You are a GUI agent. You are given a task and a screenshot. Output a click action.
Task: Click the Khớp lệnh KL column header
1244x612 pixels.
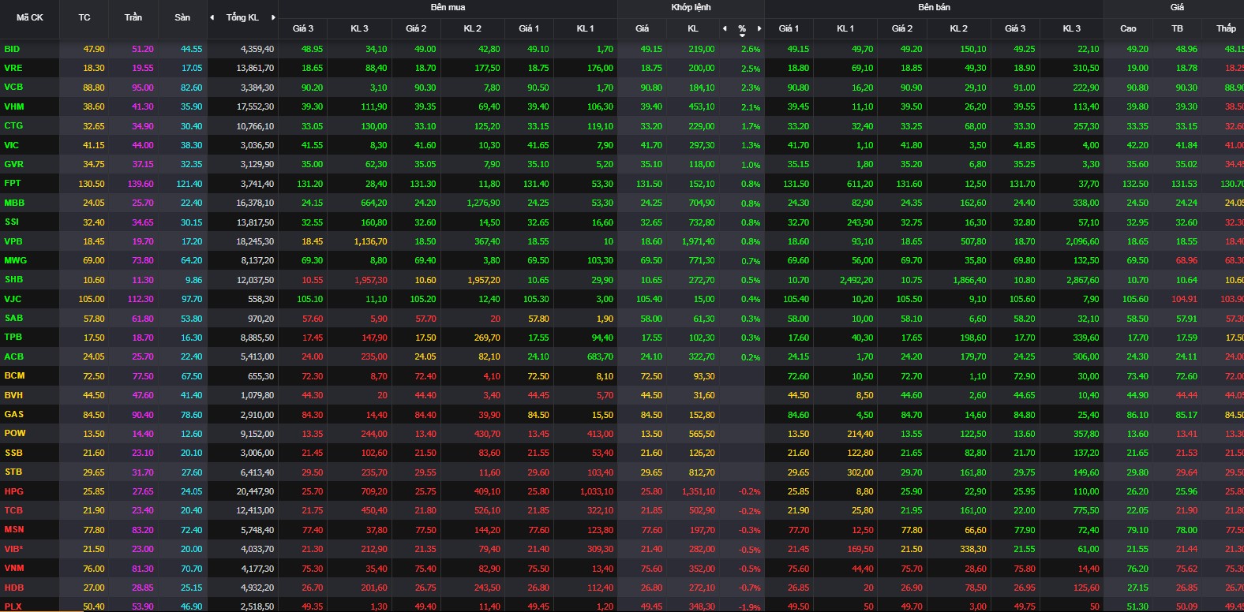pyautogui.click(x=692, y=28)
